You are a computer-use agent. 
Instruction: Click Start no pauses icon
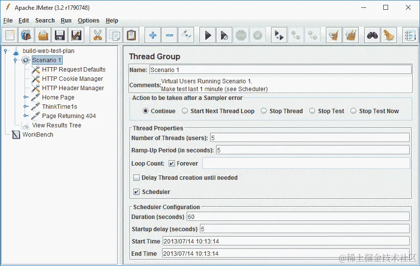pos(224,35)
